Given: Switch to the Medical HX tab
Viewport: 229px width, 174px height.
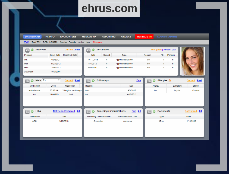Looking at the screenshot, I should (89, 37).
